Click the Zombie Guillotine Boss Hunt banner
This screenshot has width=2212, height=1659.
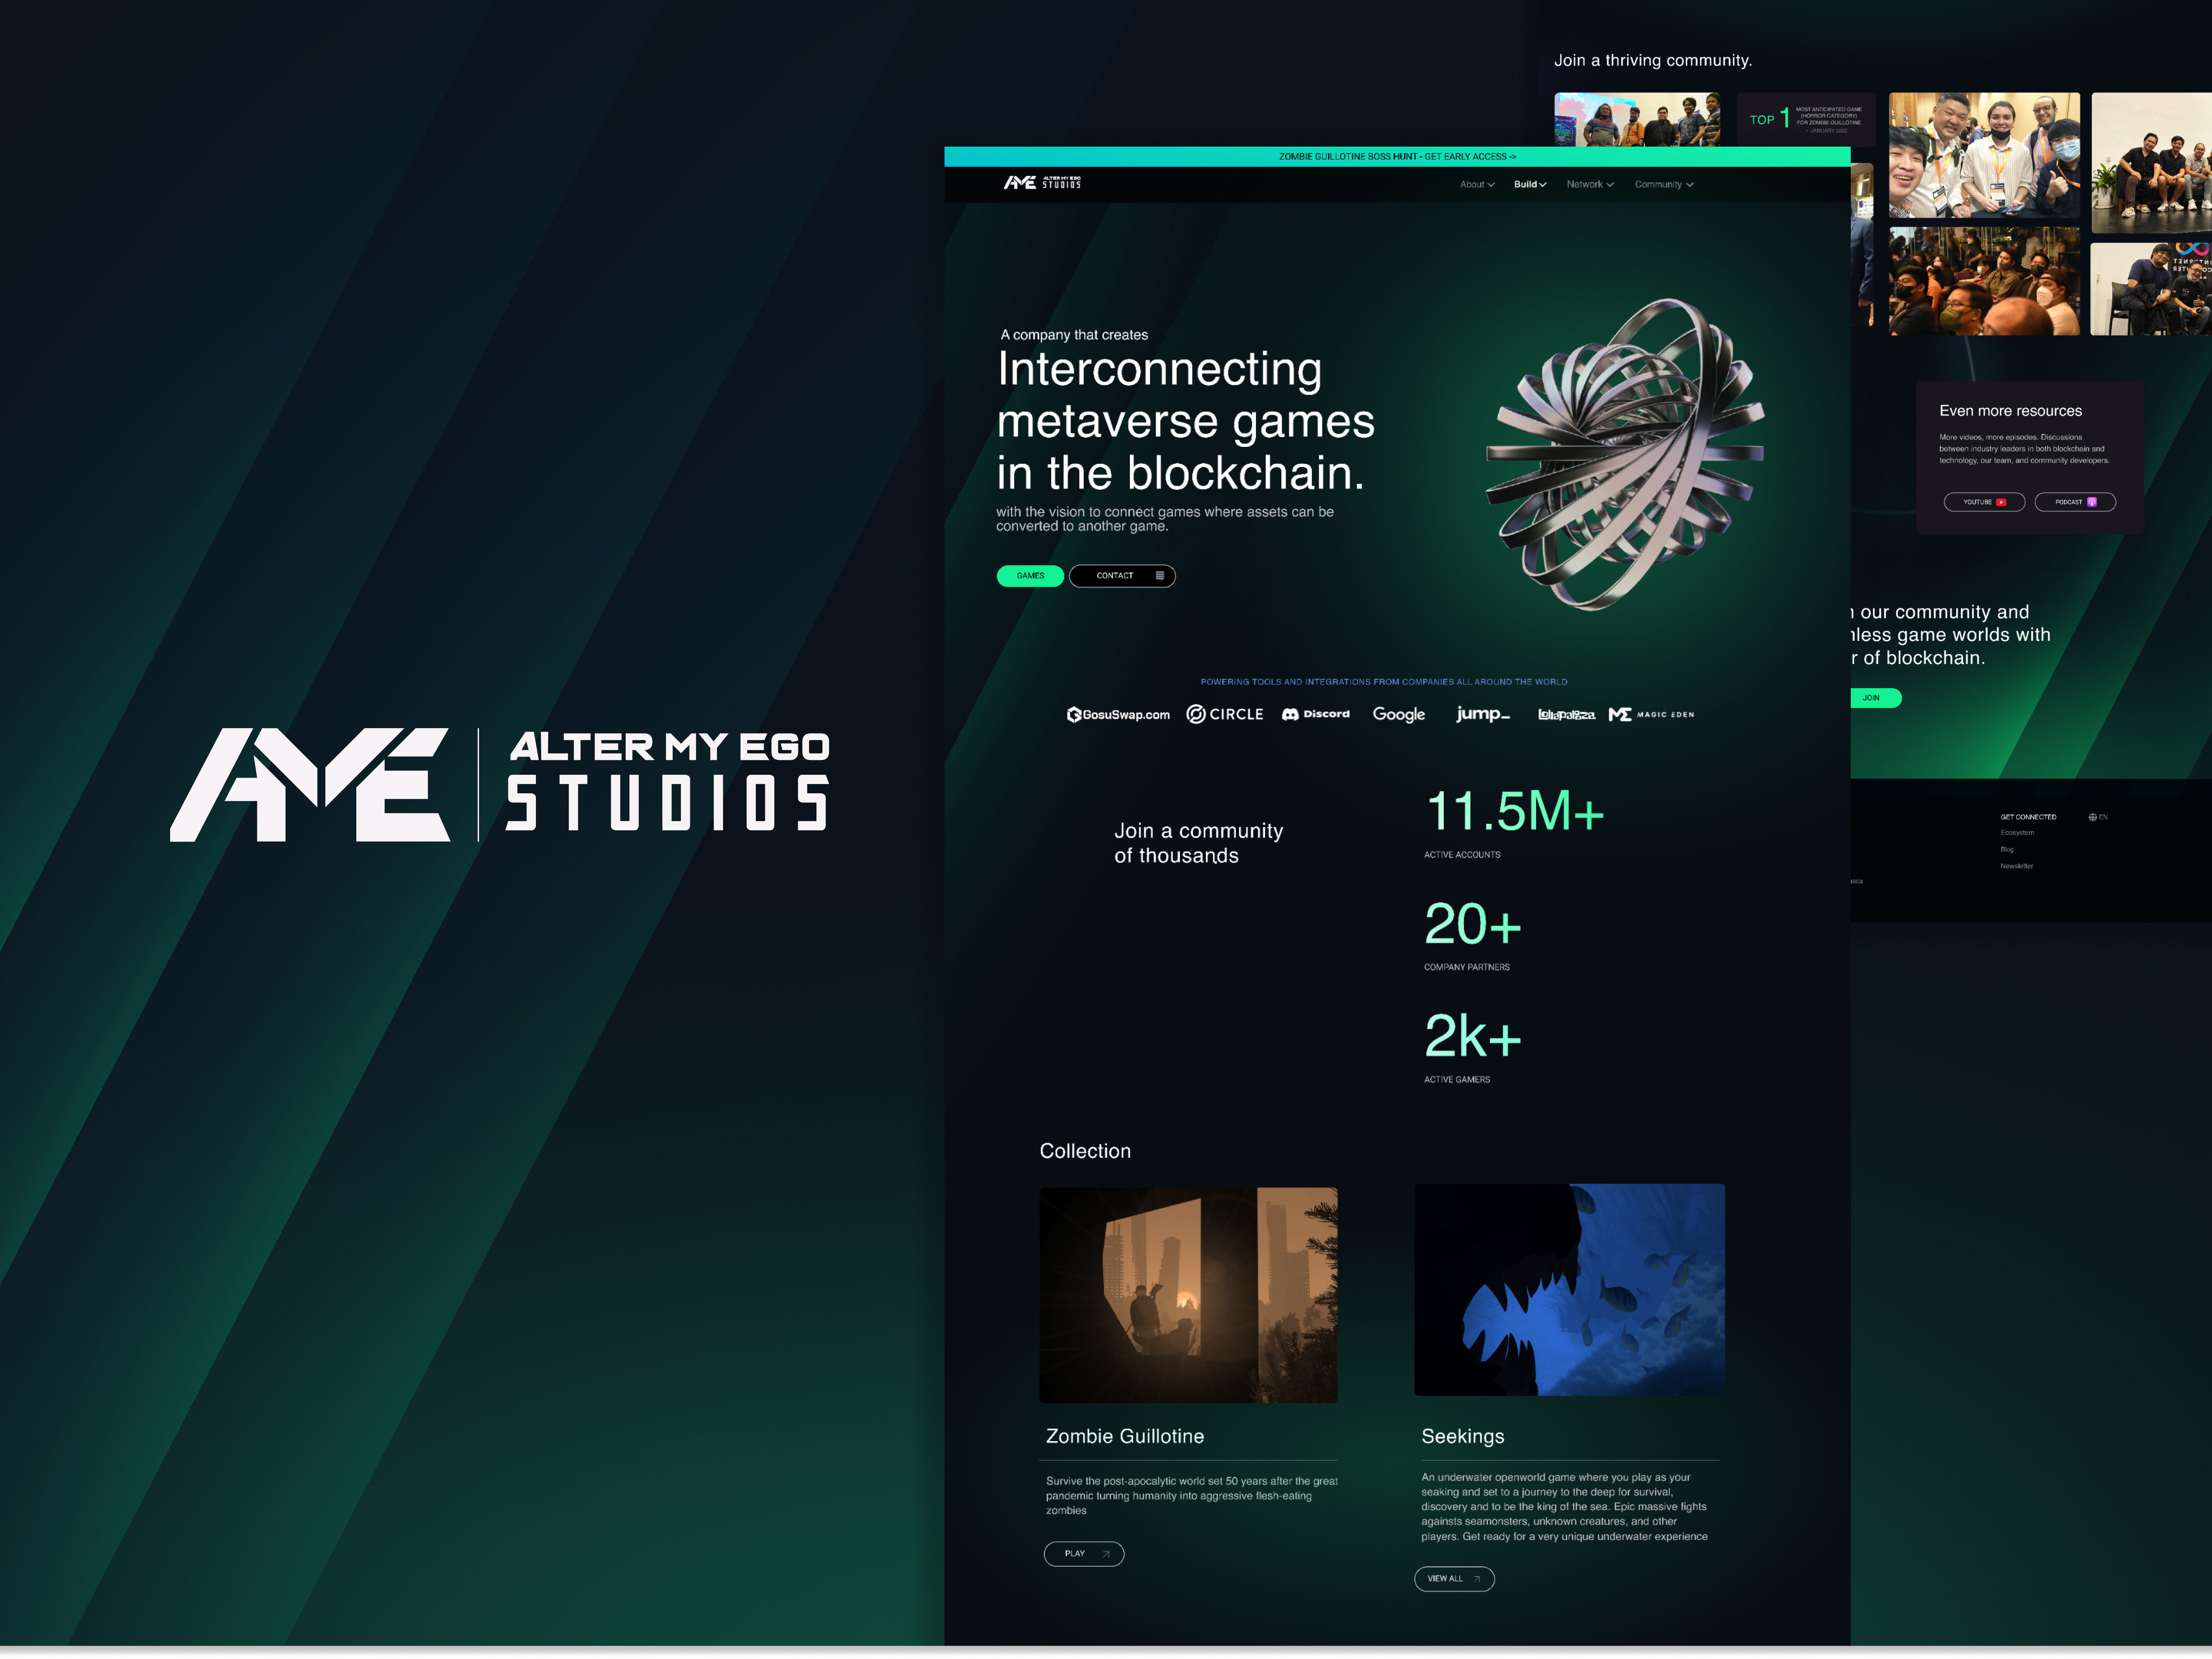pos(1397,156)
